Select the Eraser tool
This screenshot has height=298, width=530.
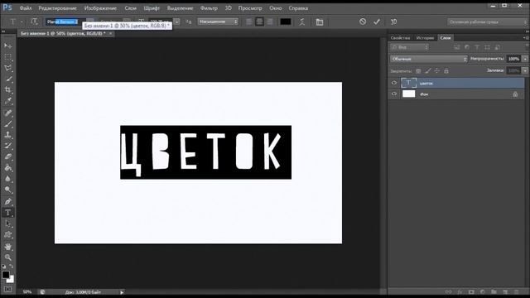[8, 156]
